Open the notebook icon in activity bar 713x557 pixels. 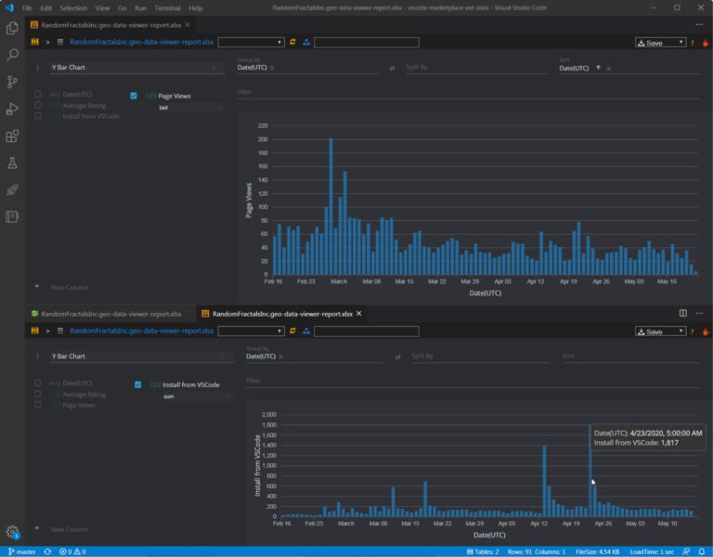click(x=12, y=216)
